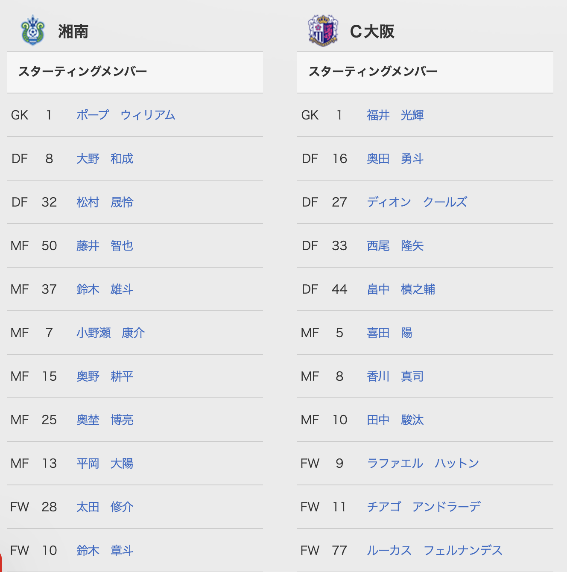Click forward 鈴木 章斗
This screenshot has width=567, height=572.
tap(105, 550)
